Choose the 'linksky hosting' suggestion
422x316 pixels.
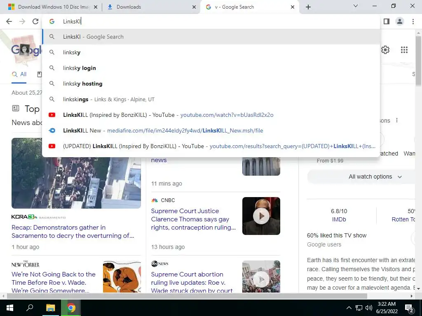(x=211, y=84)
